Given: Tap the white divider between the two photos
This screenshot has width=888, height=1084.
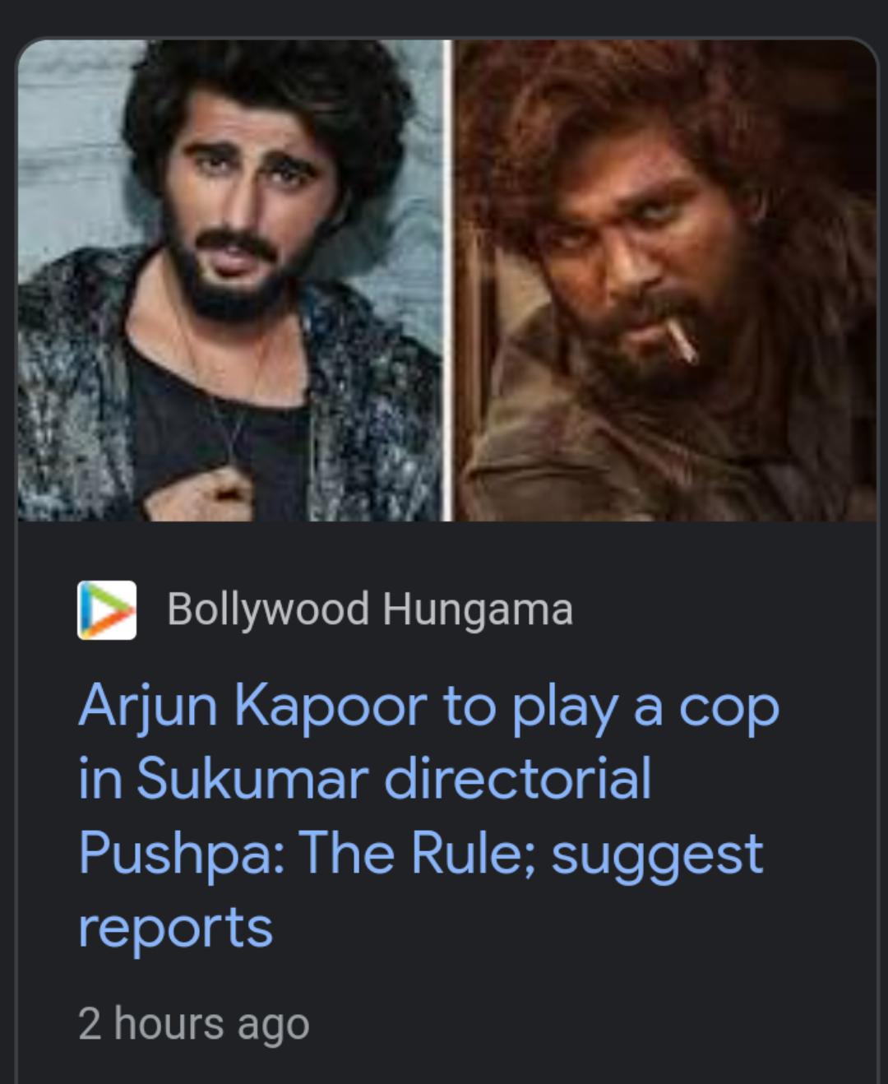Looking at the screenshot, I should (447, 280).
